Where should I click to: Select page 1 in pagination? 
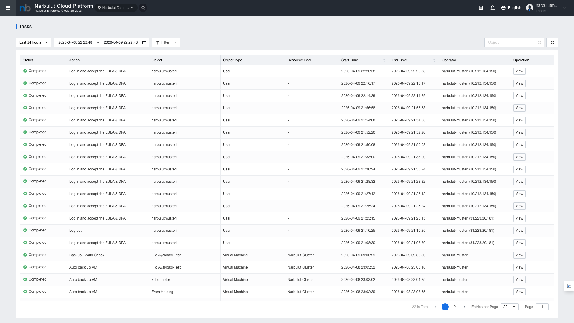(445, 307)
